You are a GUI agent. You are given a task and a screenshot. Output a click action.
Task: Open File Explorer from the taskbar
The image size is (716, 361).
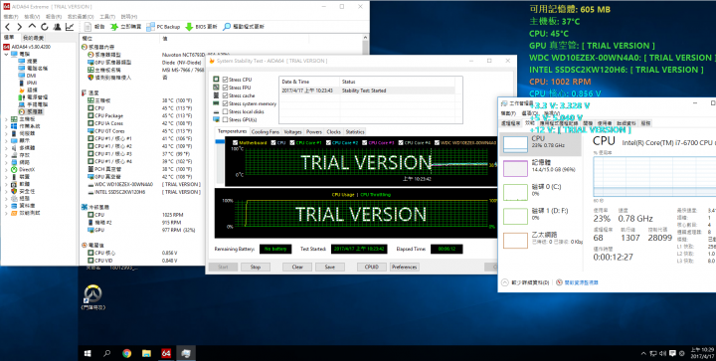pyautogui.click(x=146, y=353)
